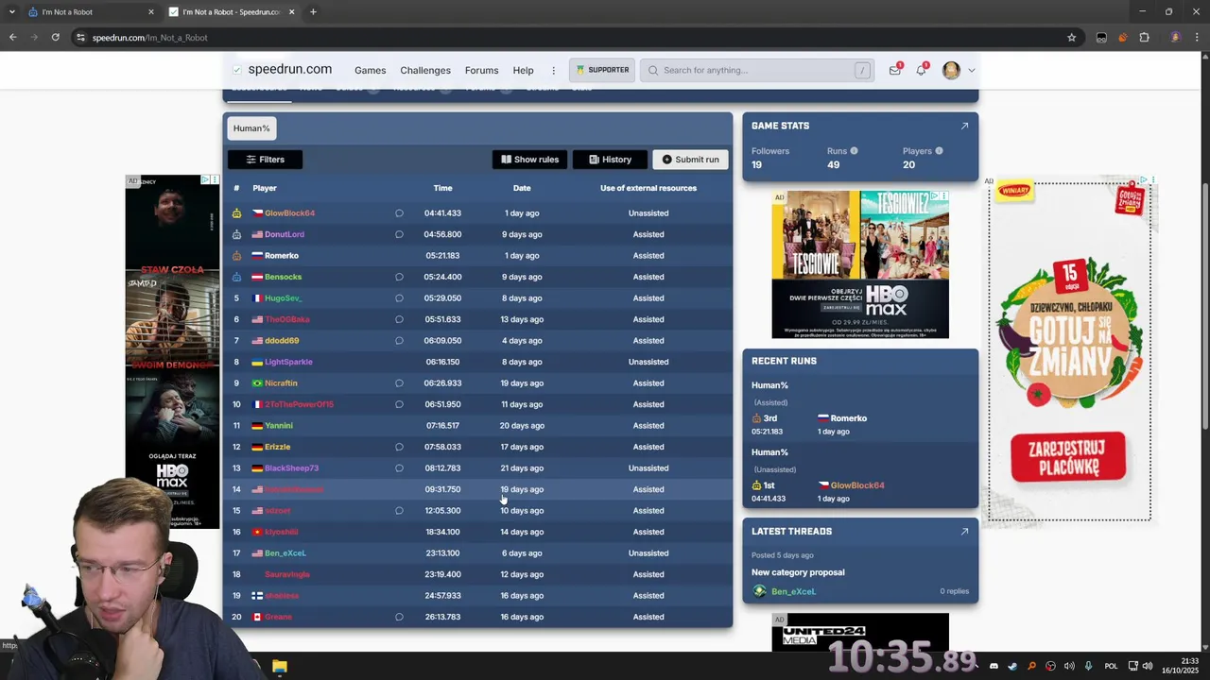Click GlowBlock64 link in Recent Runs
The width and height of the screenshot is (1210, 680).
pos(857,485)
